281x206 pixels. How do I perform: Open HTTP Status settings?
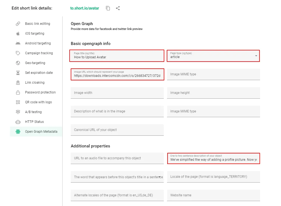coord(36,122)
